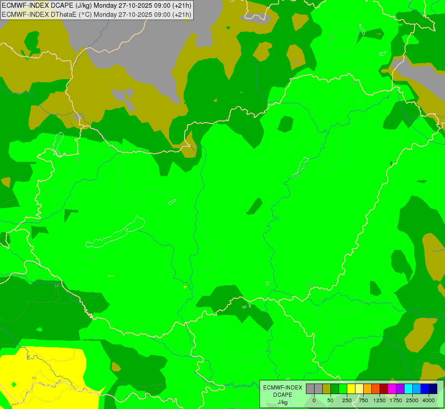Pick the pale yellow legend swatch
The image size is (445, 409).
tap(359, 389)
